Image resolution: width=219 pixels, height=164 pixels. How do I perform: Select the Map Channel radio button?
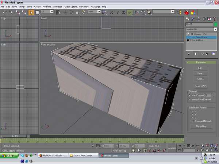point(190,95)
